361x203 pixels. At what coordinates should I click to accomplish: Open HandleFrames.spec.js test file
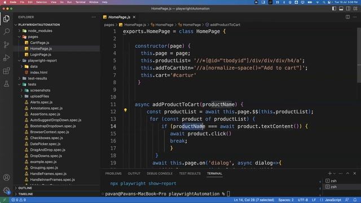49,174
